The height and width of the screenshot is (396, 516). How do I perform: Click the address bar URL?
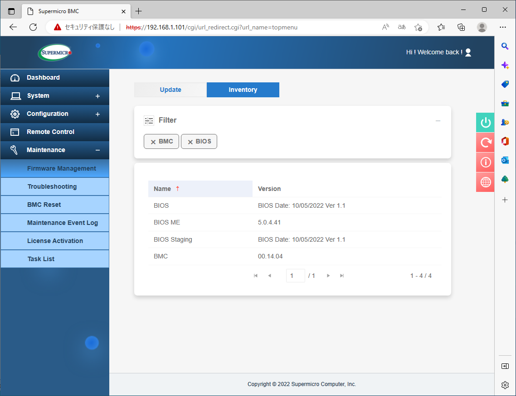[212, 27]
